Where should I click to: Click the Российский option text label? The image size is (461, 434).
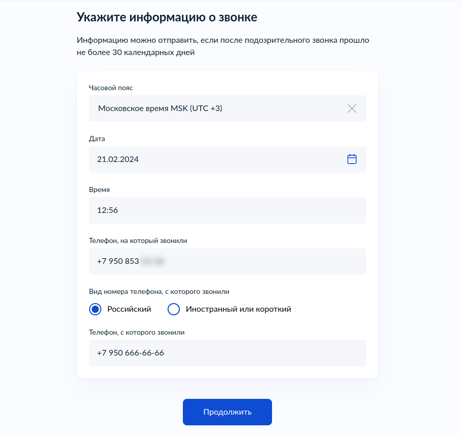(x=129, y=309)
